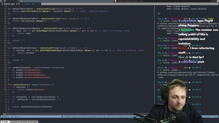Click oskarallan's 'type PkgID string Poggers' chat message

195,23
